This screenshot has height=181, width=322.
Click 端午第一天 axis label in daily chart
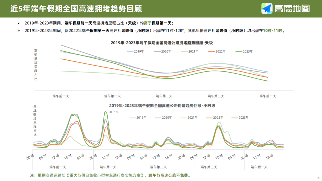click(x=112, y=96)
